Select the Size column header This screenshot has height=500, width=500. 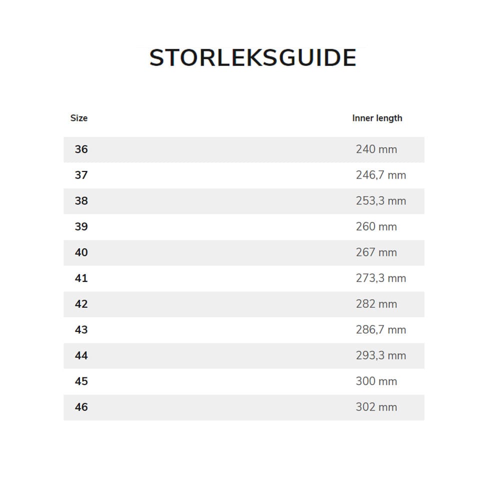[x=79, y=118]
